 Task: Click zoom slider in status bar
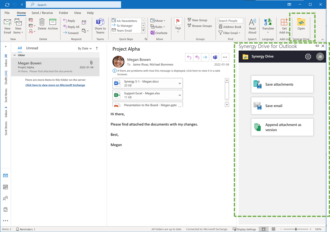(296, 229)
